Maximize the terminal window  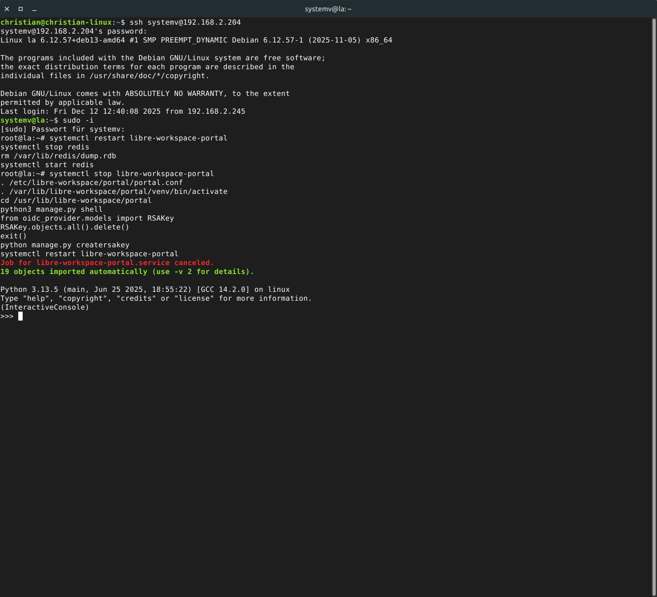[21, 9]
